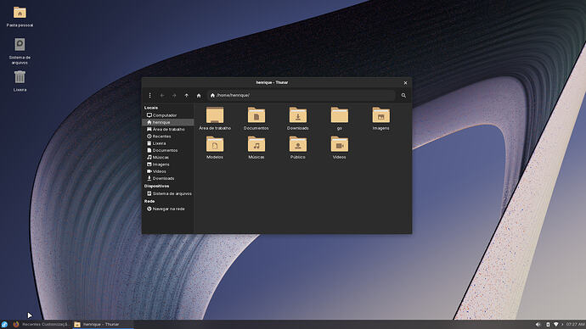Select the go folder icon
Viewport: 586px width, 329px height.
[340, 115]
